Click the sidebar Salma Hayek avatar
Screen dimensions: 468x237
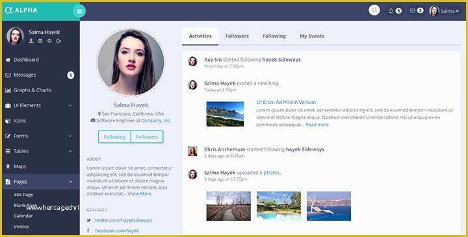15,36
